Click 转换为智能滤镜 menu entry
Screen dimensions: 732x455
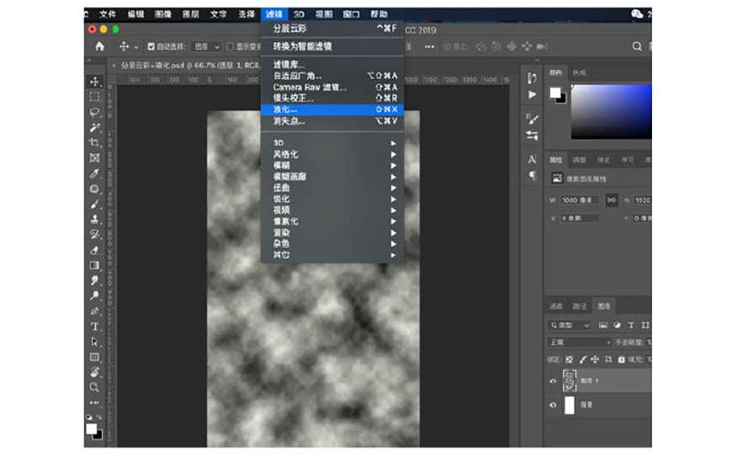(x=302, y=46)
